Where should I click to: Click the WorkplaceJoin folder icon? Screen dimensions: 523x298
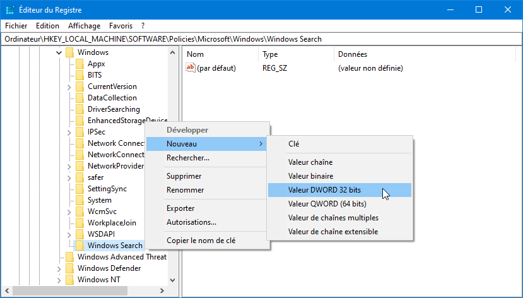[79, 223]
